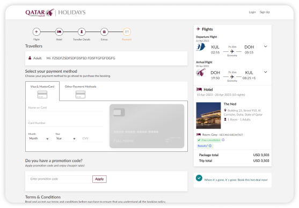299x208 pixels.
Task: Open the Remarks info icon
Action: click(x=210, y=146)
